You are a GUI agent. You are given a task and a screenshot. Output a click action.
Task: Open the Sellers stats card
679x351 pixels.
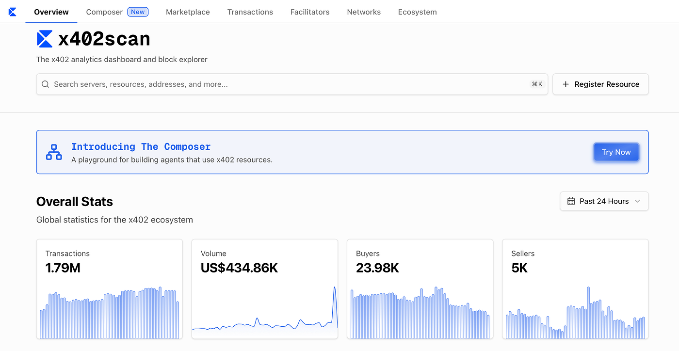click(x=575, y=289)
